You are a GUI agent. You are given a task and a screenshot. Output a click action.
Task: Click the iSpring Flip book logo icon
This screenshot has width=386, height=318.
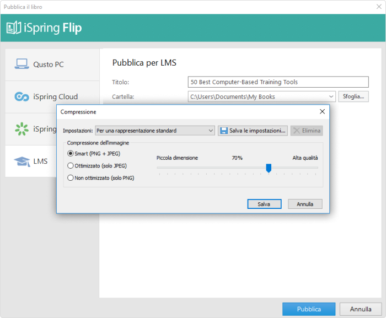coord(14,28)
